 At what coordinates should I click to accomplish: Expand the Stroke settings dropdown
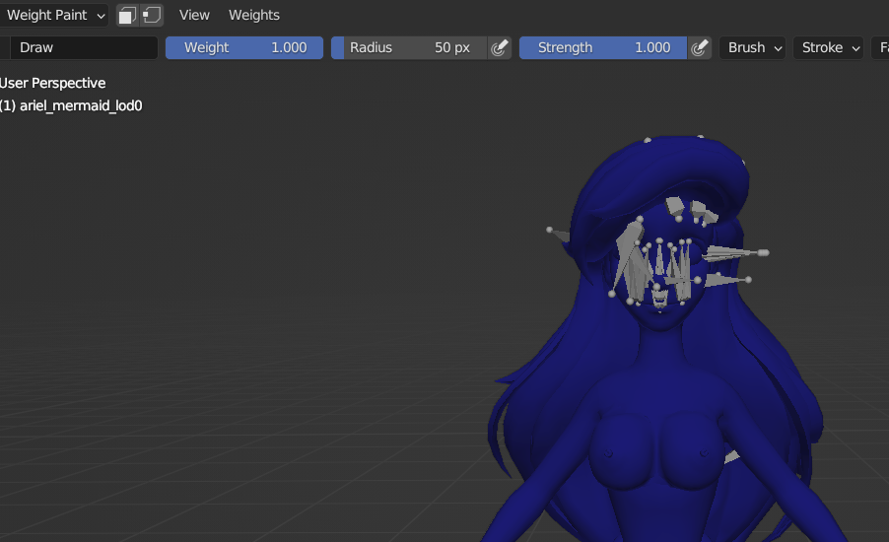828,47
